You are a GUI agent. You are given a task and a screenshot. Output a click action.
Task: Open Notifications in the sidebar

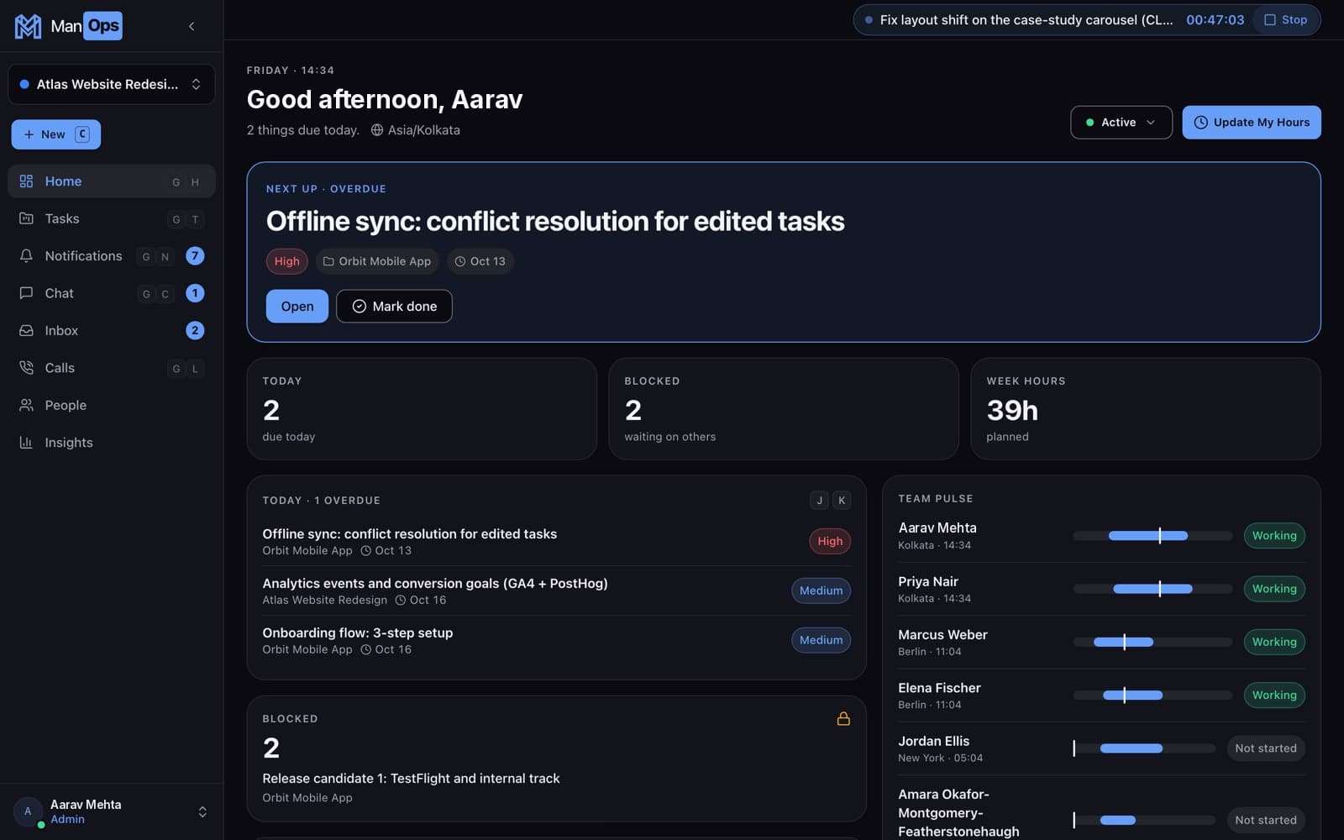coord(111,256)
